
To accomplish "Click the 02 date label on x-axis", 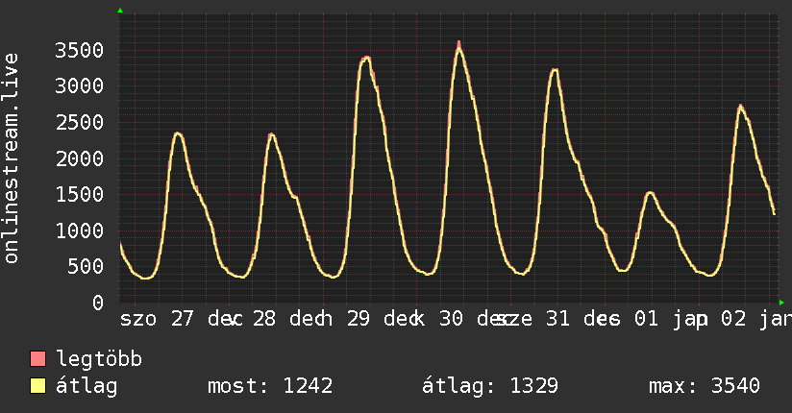I will tap(733, 319).
